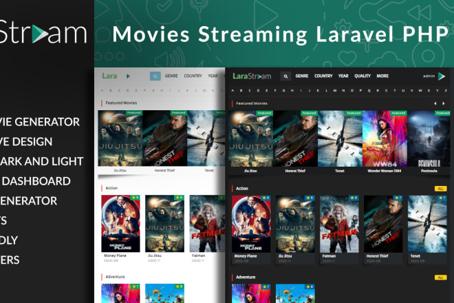454x303 pixels.
Task: Open Jiu Jitsu featured poster in light theme
Action: tap(120, 138)
